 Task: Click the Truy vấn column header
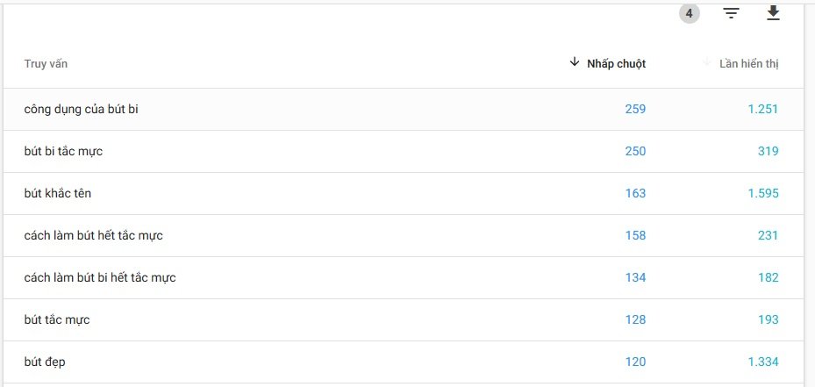pos(46,64)
